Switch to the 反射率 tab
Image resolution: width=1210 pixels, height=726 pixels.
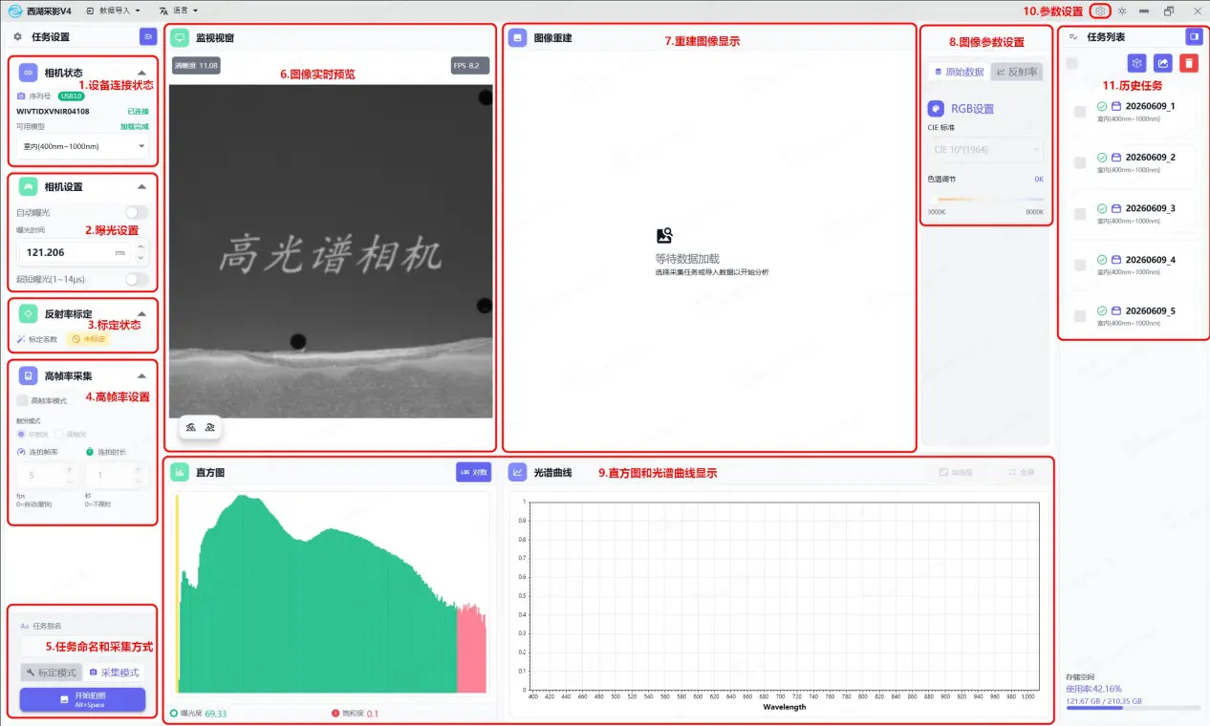[x=1017, y=72]
